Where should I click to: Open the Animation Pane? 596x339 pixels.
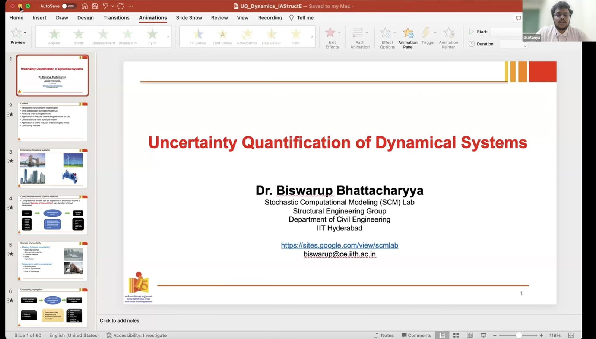pos(408,38)
